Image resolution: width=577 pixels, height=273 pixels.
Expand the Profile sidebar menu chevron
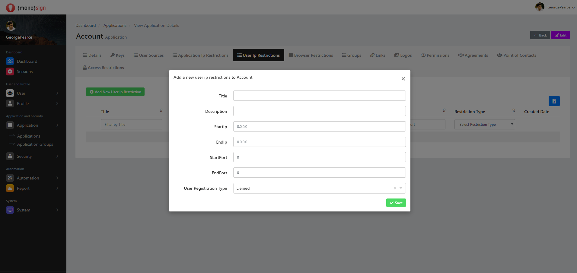57,103
